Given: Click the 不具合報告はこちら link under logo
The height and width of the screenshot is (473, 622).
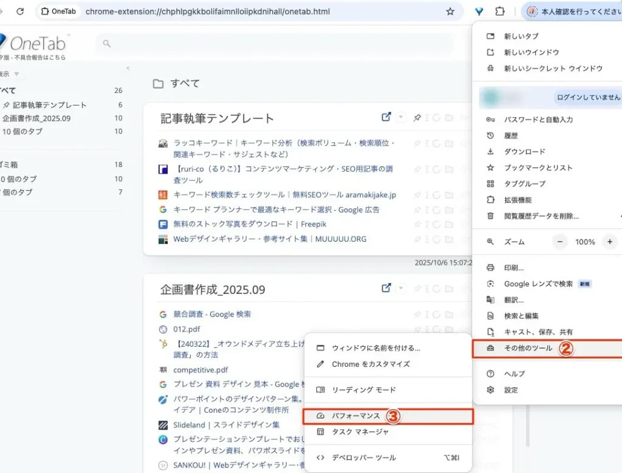Looking at the screenshot, I should click(39, 58).
